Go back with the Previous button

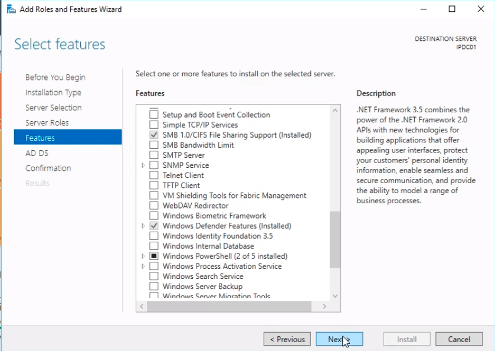[x=287, y=339]
